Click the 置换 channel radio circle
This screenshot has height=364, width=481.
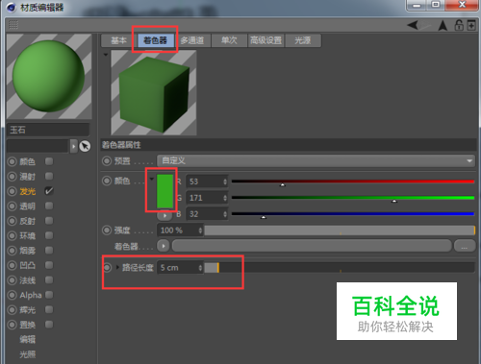12,325
